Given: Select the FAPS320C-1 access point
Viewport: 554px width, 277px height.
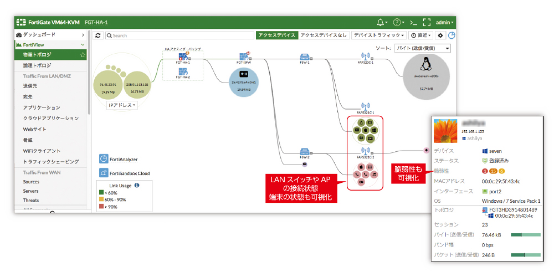Looking at the screenshot, I should (365, 58).
